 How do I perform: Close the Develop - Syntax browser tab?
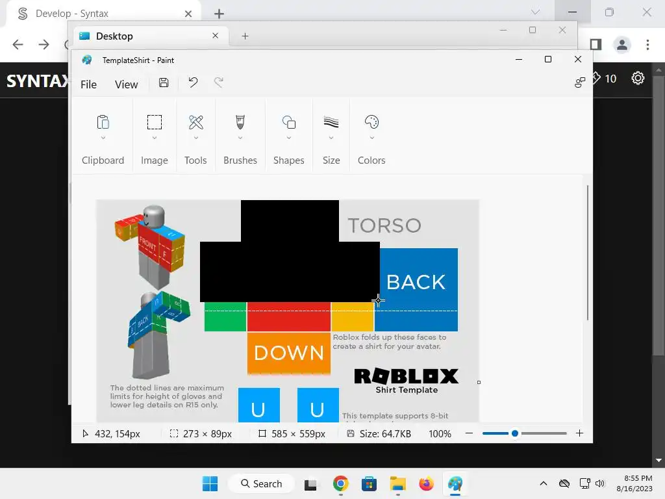[x=188, y=14]
